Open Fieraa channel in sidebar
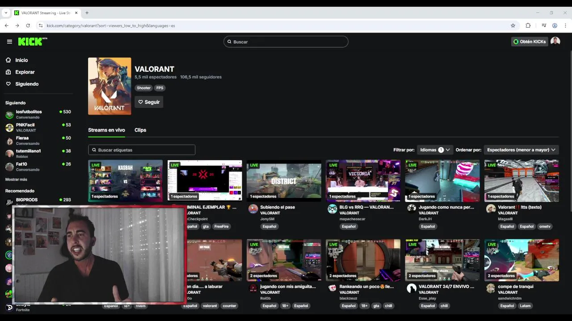The image size is (572, 321). [x=38, y=140]
